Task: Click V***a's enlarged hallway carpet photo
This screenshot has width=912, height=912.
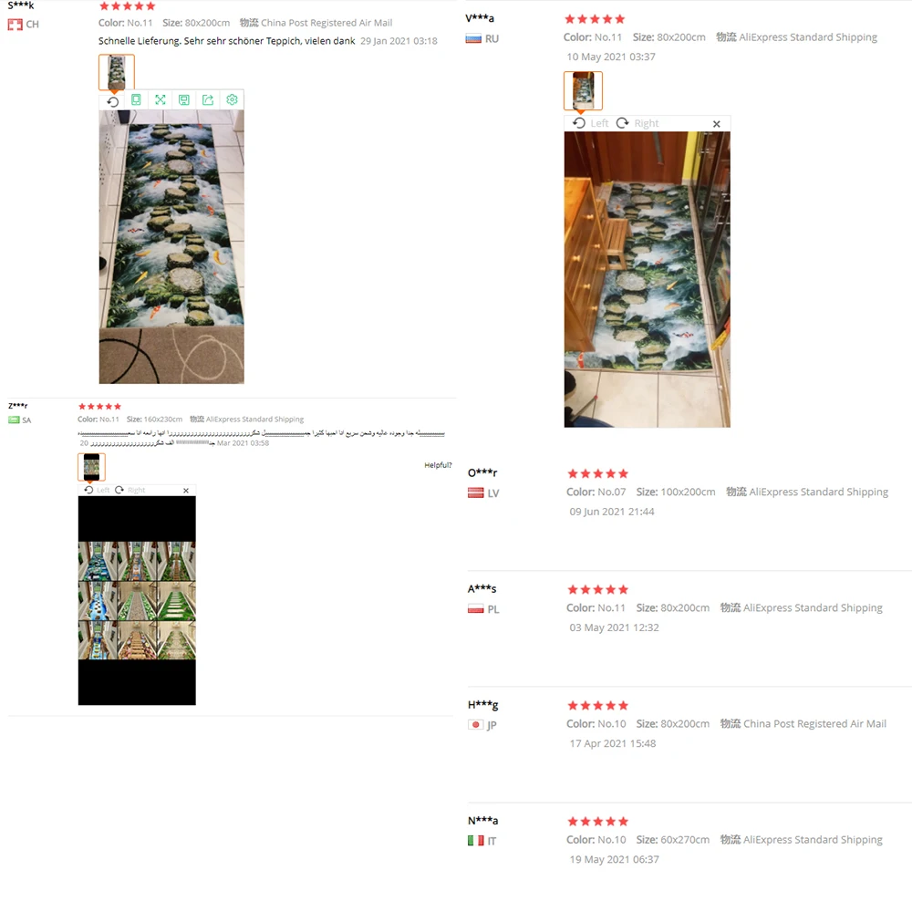Action: 647,280
